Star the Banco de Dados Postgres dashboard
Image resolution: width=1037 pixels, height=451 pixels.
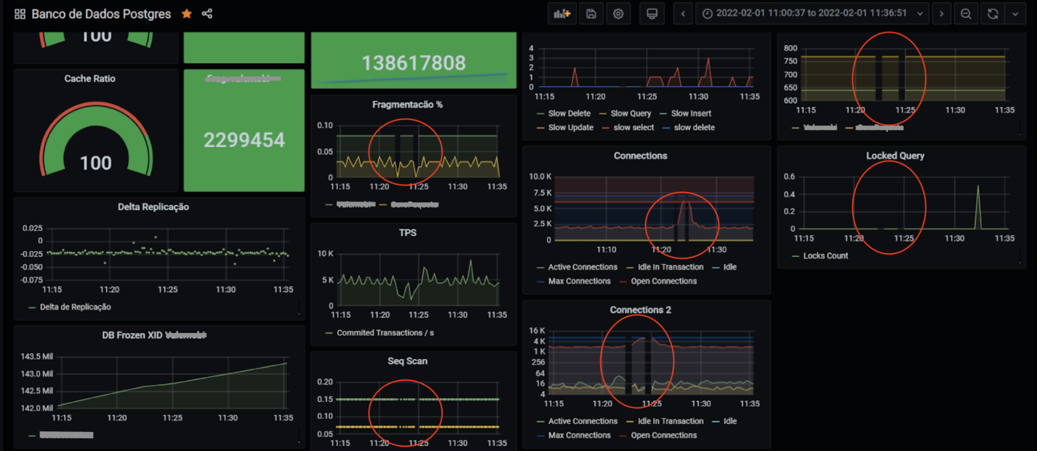(187, 14)
